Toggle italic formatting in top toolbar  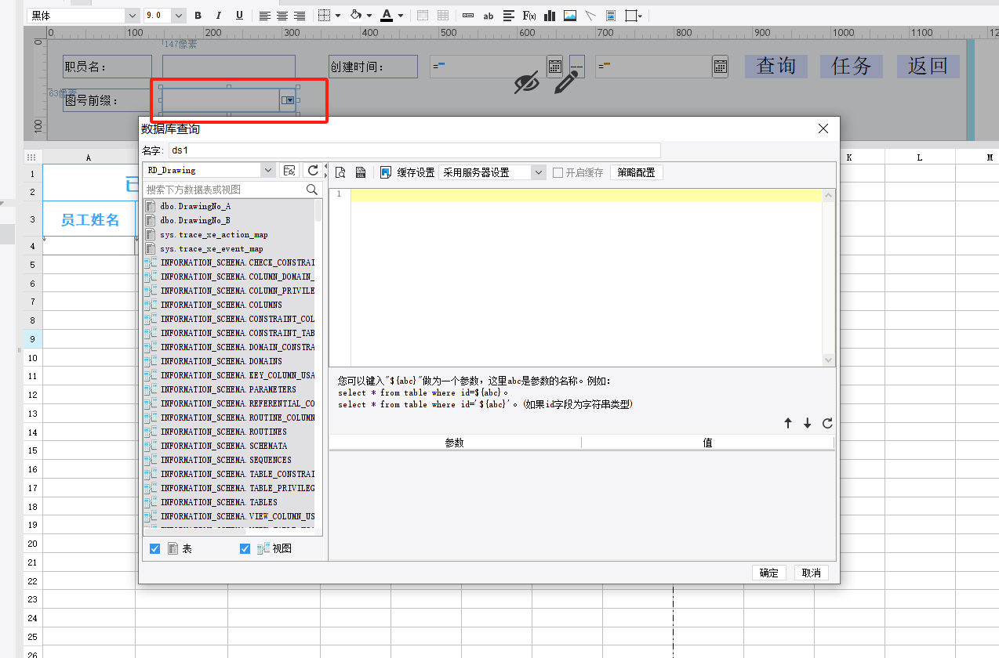[219, 16]
